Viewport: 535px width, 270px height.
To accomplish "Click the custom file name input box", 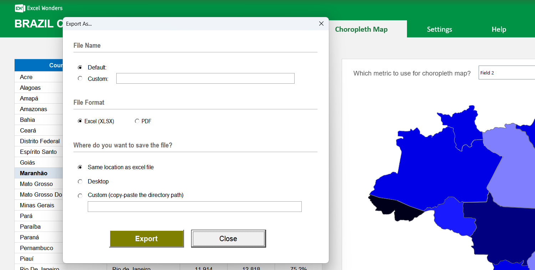I will pyautogui.click(x=205, y=78).
